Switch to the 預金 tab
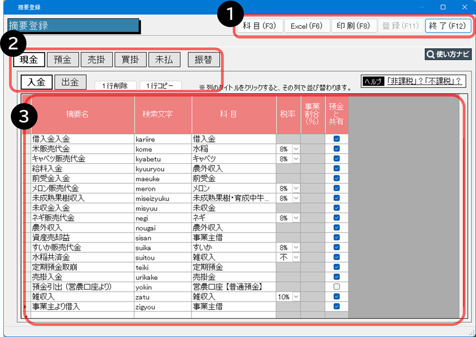The image size is (476, 337). [x=62, y=60]
